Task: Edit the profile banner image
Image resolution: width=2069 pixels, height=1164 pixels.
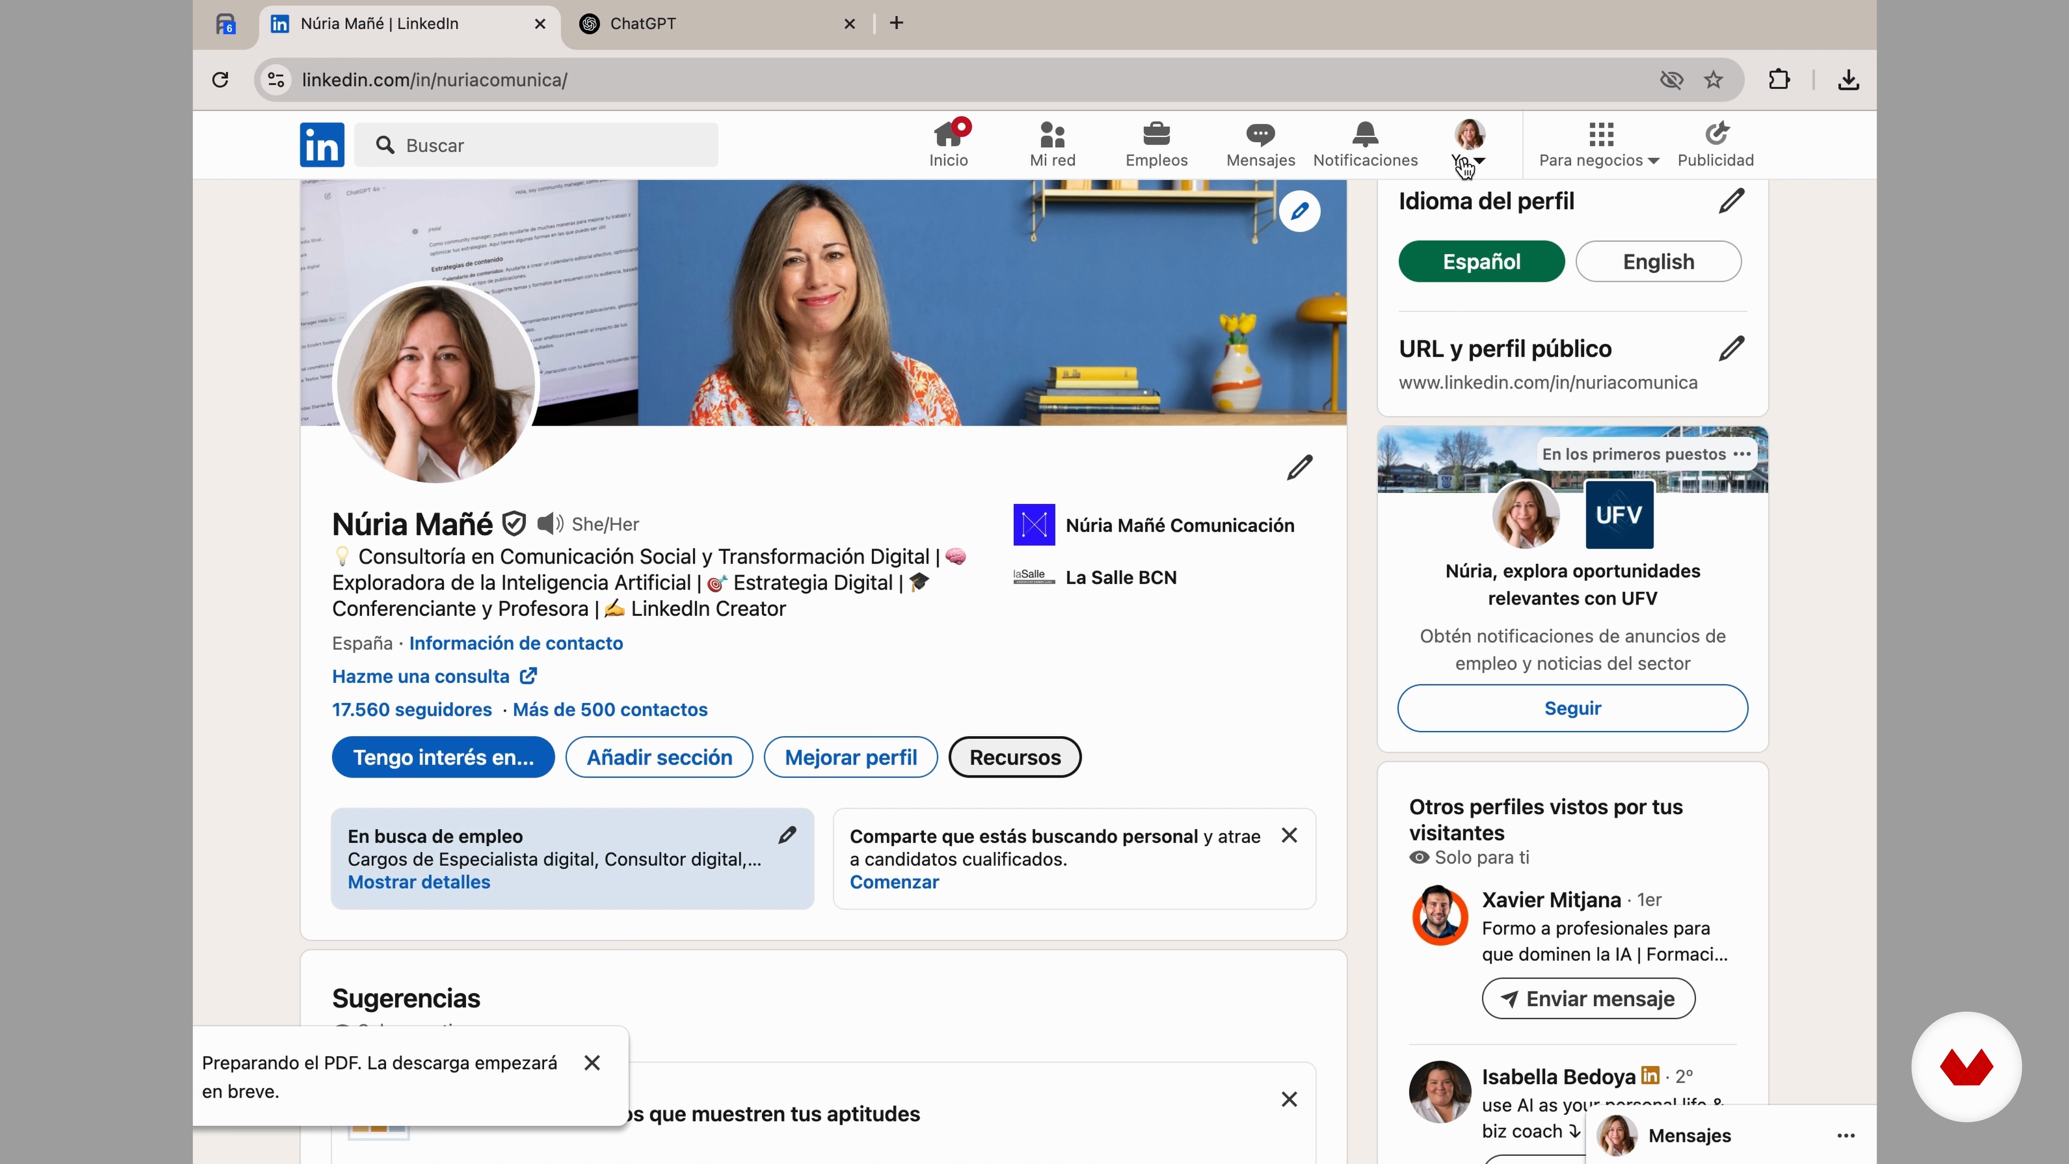Action: pyautogui.click(x=1300, y=211)
